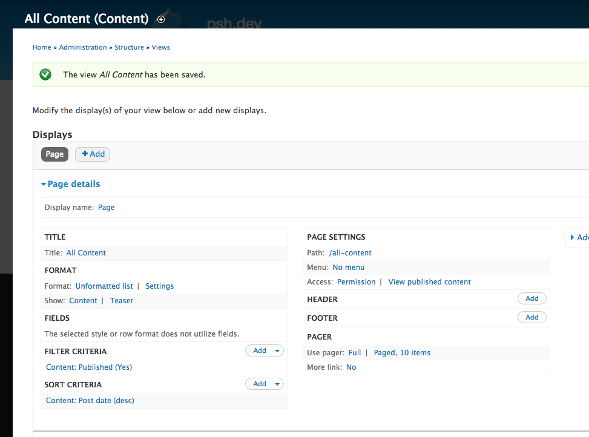Expand the Advanced section
This screenshot has width=589, height=437.
[579, 237]
